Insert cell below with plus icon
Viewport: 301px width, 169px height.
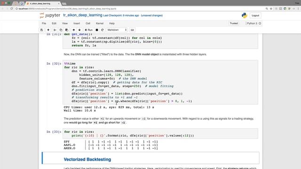point(48,30)
